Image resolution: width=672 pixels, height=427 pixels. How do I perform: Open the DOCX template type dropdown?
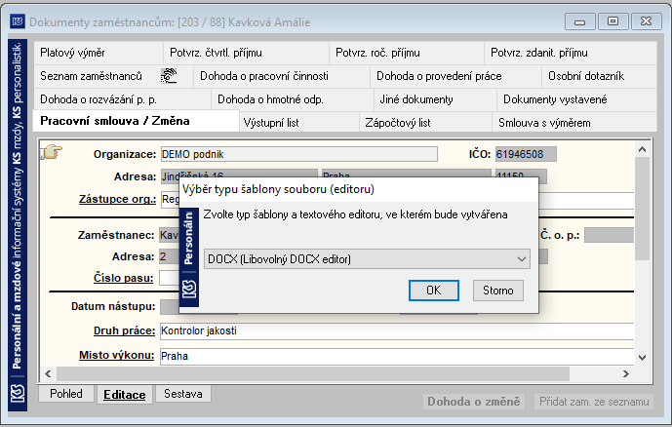pyautogui.click(x=367, y=259)
